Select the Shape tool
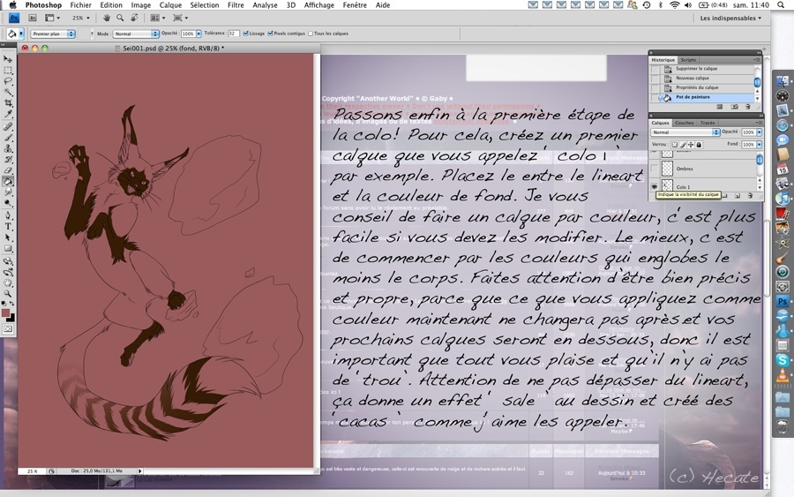This screenshot has height=497, width=794. [x=8, y=249]
